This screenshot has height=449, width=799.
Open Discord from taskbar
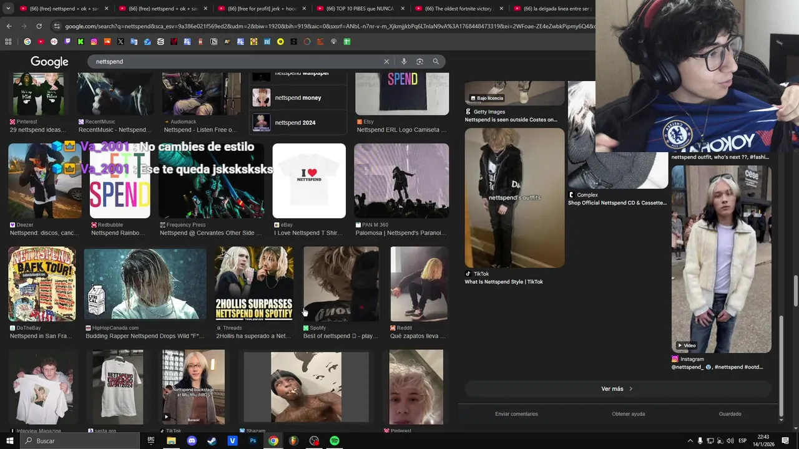[x=192, y=441]
